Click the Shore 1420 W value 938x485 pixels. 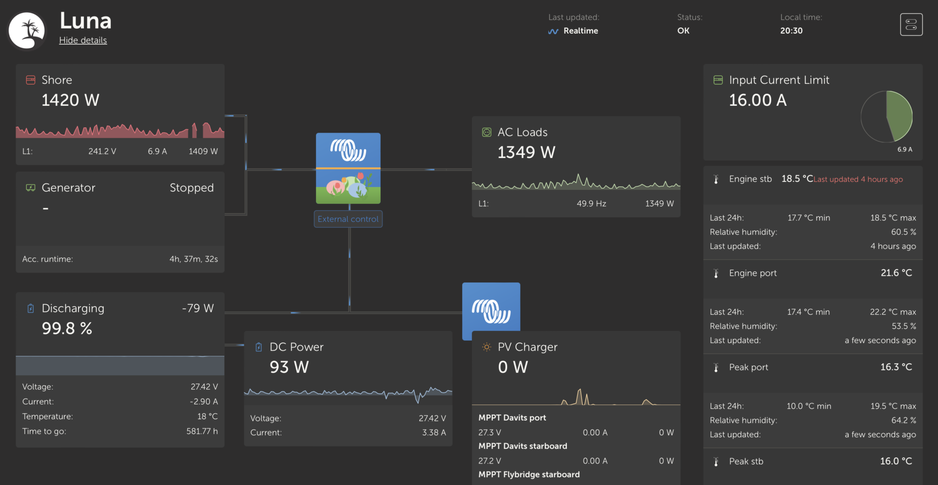tap(70, 100)
